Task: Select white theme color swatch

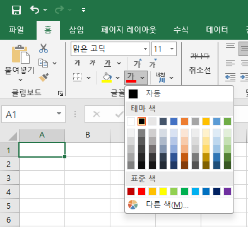Action: pos(131,121)
